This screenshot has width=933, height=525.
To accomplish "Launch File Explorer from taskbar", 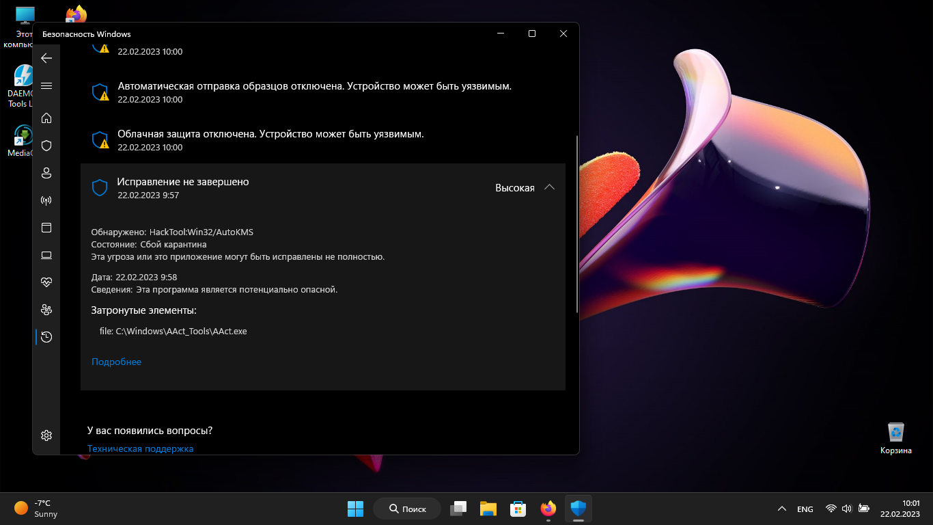I will tap(488, 509).
